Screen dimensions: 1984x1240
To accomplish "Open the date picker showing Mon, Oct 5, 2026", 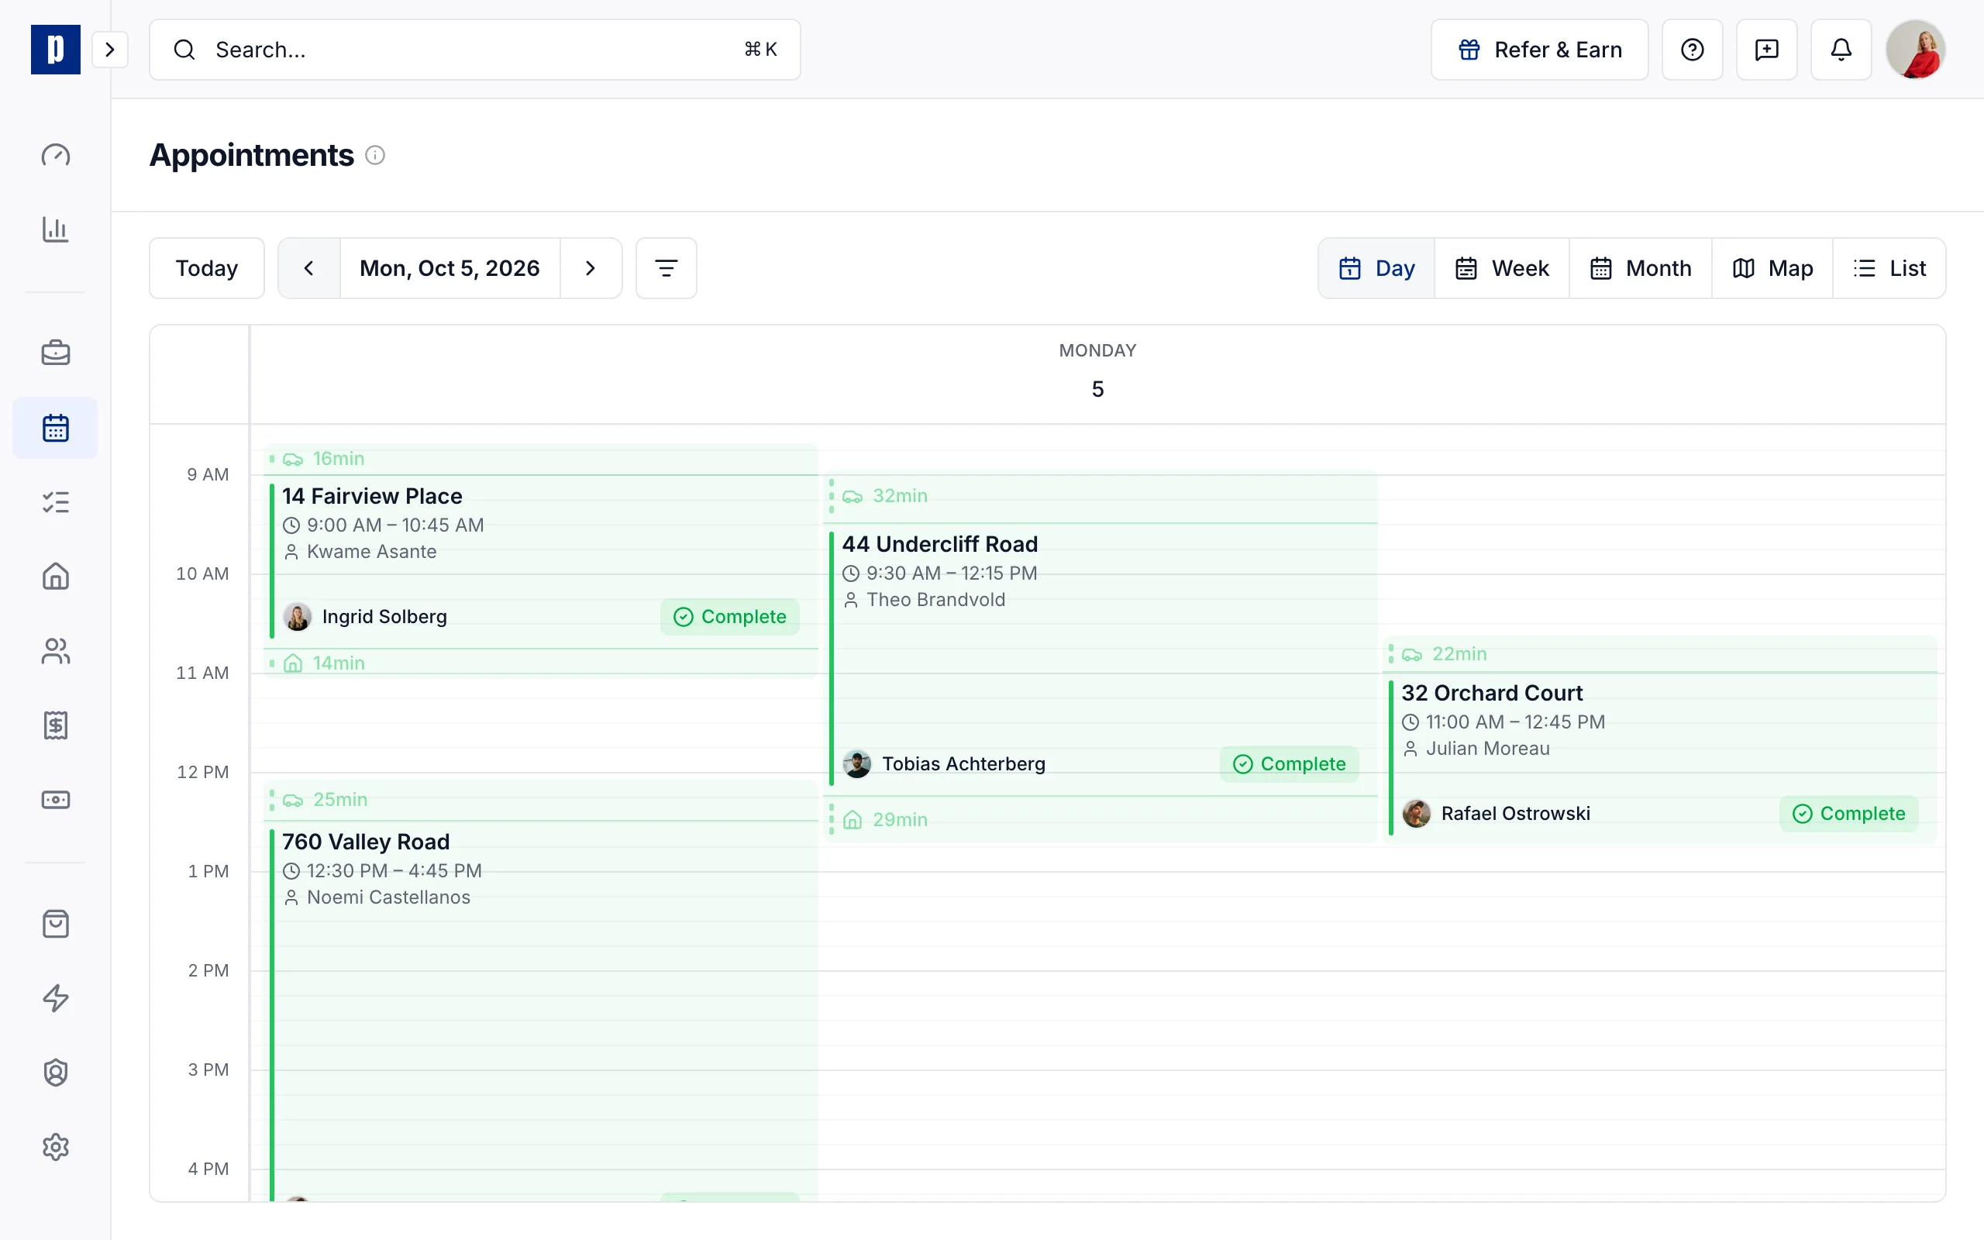I will [x=450, y=268].
